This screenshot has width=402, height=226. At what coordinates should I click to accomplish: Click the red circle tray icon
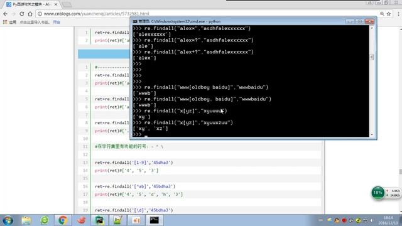[344, 220]
